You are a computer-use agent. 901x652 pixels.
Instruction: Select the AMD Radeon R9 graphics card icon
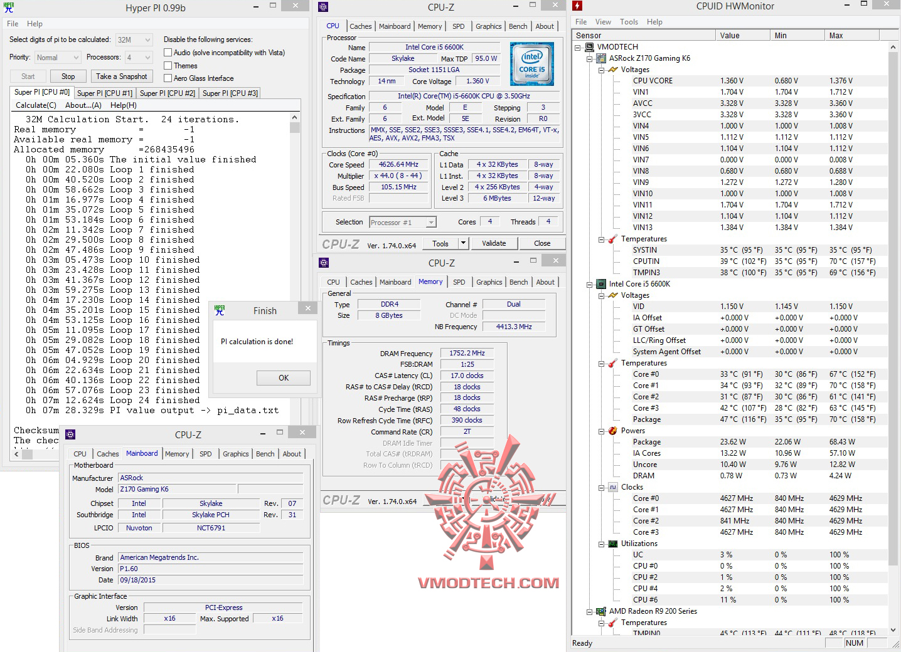pyautogui.click(x=601, y=611)
